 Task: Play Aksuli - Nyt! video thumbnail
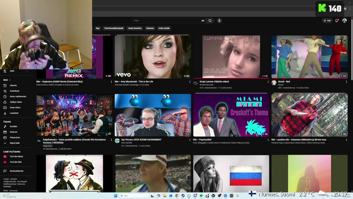tap(309, 57)
